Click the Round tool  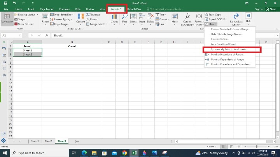pos(92,19)
